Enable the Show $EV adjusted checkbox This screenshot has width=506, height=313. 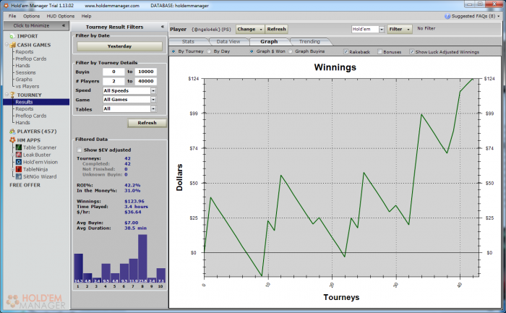click(80, 150)
